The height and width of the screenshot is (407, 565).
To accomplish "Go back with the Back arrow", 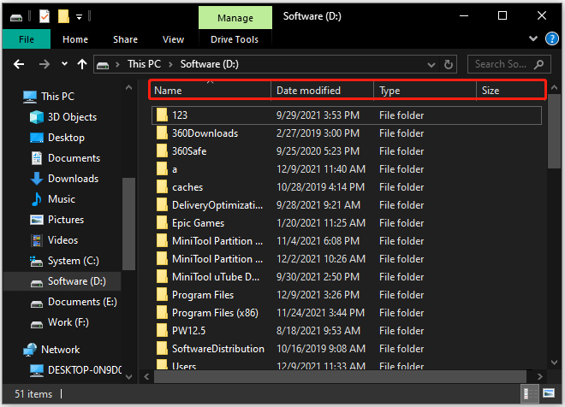I will click(19, 64).
